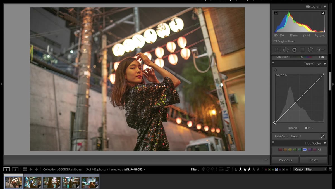Activate the Red Eye Correction tool
This screenshot has width=335, height=189.
[294, 50]
